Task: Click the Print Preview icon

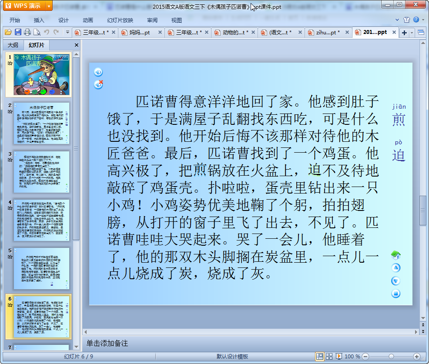Action: [37, 32]
